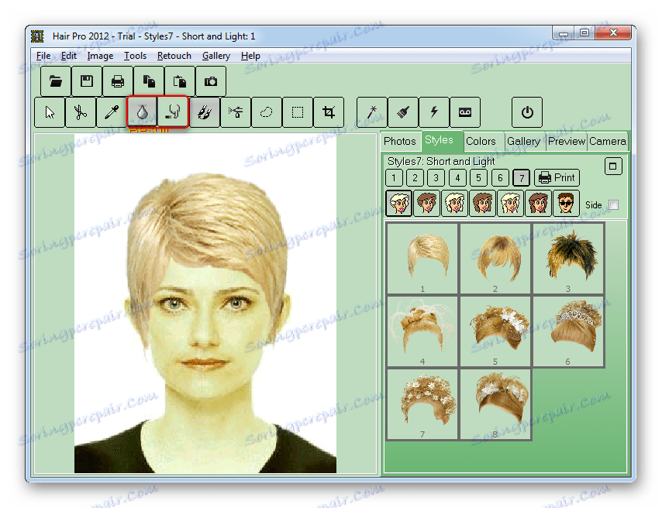Viewport: 662px width, 508px height.
Task: Click the power exit button
Action: point(527,112)
